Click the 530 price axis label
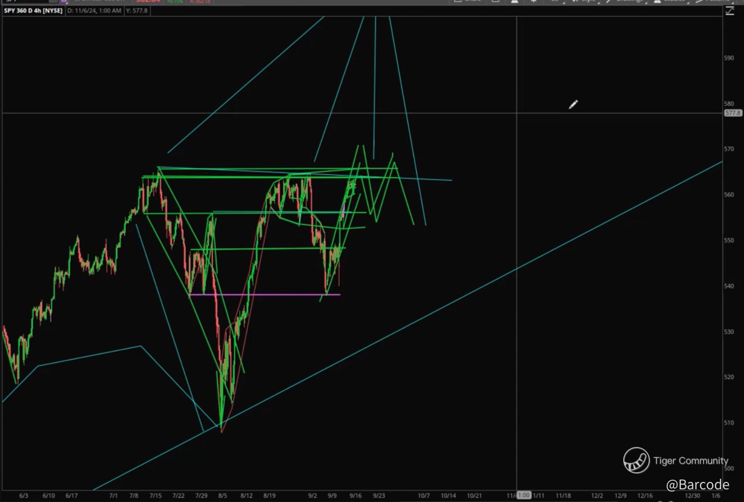The height and width of the screenshot is (502, 744). click(x=729, y=332)
